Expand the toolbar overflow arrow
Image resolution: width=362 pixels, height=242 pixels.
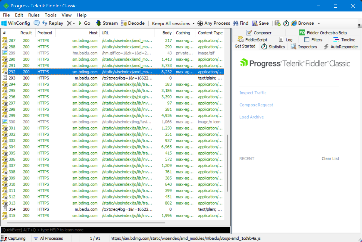pos(359,26)
